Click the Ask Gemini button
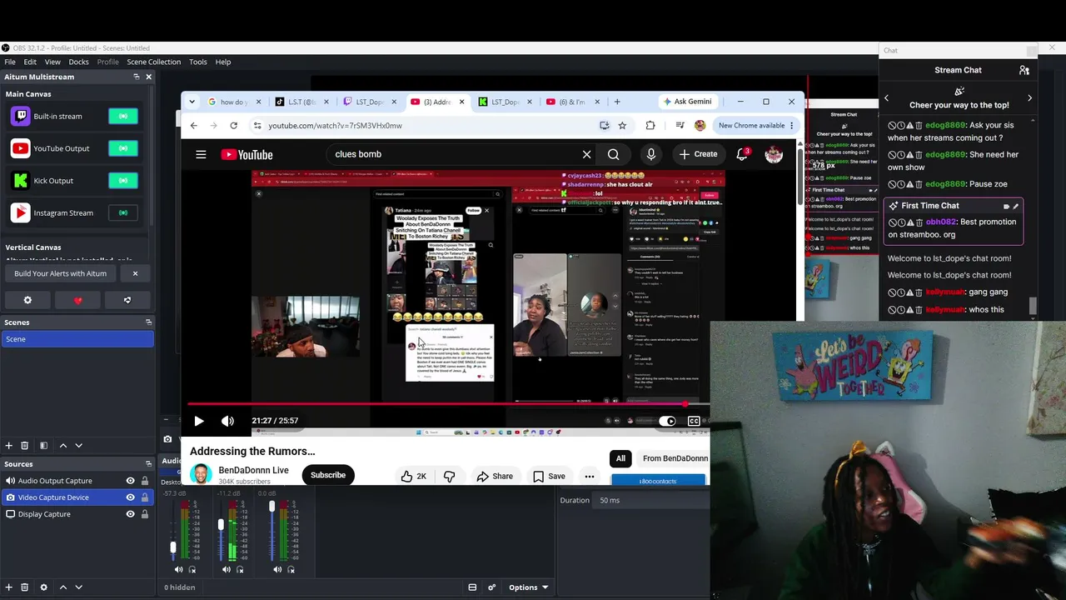 coord(687,102)
